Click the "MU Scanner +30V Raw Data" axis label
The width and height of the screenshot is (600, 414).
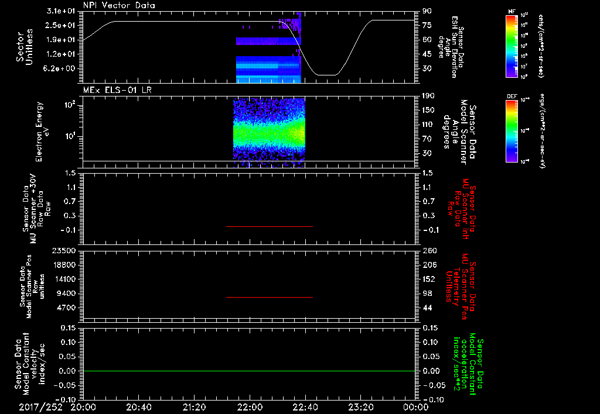pyautogui.click(x=36, y=209)
